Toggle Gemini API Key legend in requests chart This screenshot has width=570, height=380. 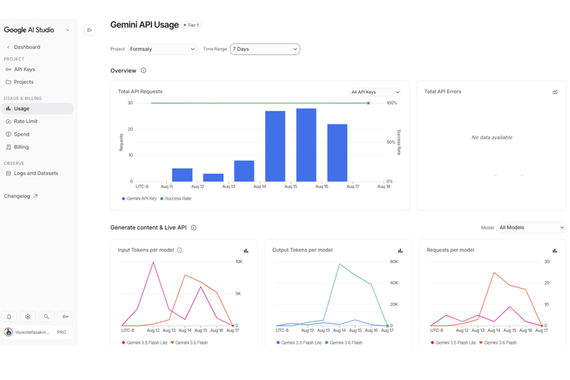[139, 199]
